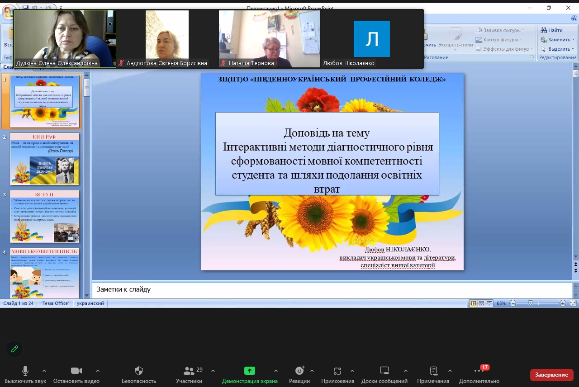Expand screen sharing options arrow
Image resolution: width=579 pixels, height=387 pixels.
point(276,371)
